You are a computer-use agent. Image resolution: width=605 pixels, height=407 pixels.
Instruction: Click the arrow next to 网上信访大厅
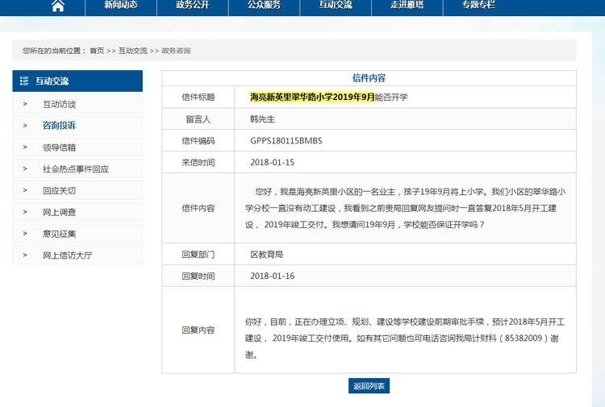[x=25, y=255]
